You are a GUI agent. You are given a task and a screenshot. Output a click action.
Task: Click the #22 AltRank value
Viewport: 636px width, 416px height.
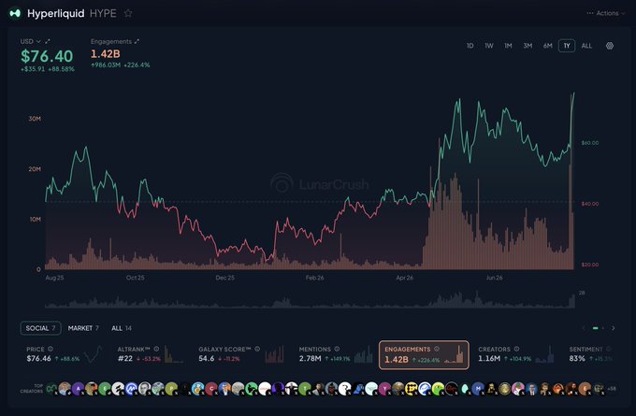125,358
